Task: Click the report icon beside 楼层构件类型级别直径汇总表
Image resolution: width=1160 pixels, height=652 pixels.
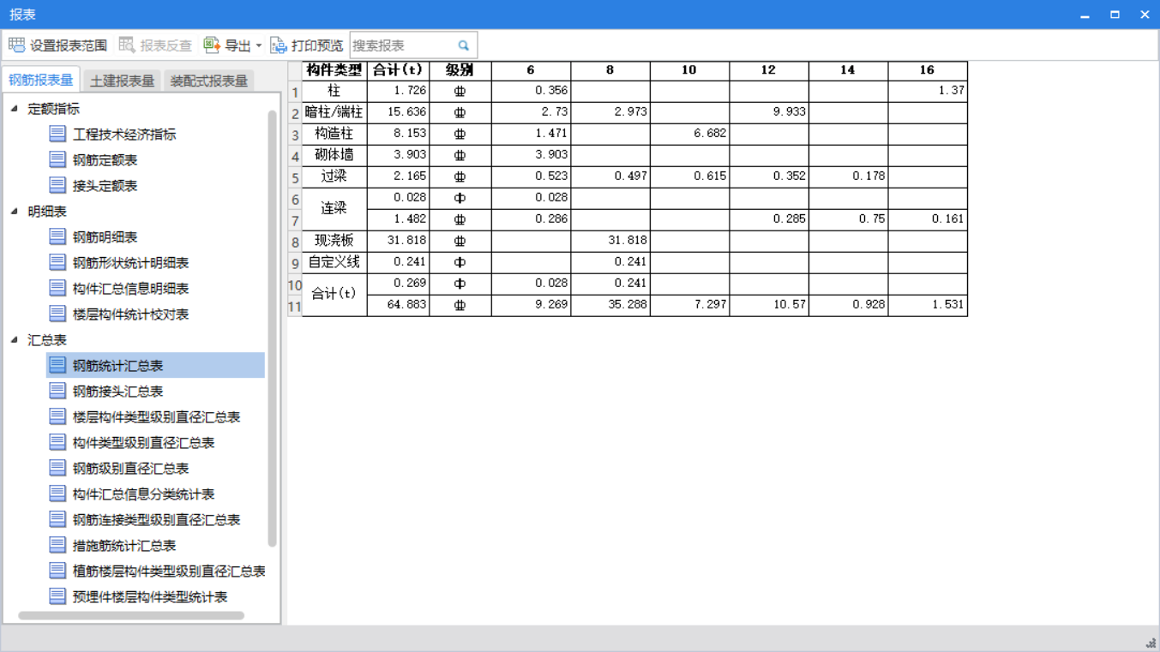Action: tap(57, 416)
